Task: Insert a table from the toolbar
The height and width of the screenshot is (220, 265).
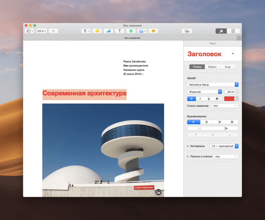Action: pyautogui.click(x=97, y=31)
